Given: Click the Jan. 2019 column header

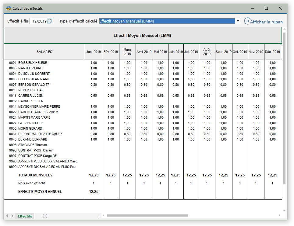Looking at the screenshot, I should (94, 52).
